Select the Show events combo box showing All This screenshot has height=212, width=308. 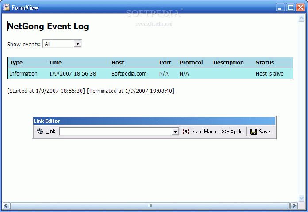point(62,44)
